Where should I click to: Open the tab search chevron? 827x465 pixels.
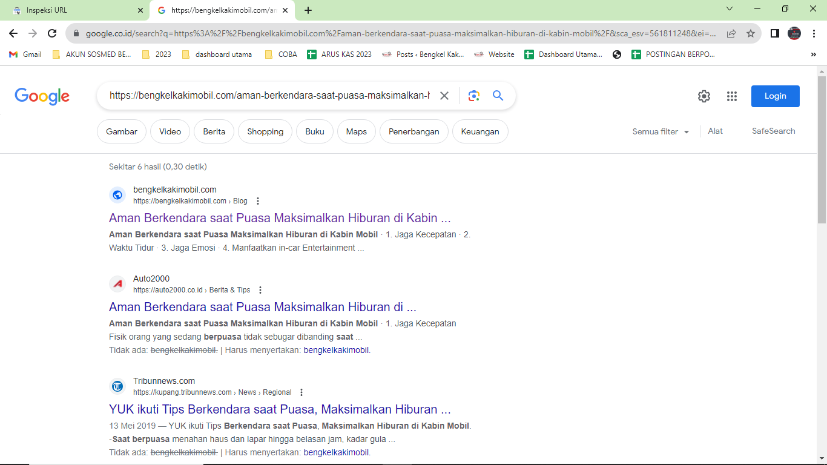(x=730, y=9)
